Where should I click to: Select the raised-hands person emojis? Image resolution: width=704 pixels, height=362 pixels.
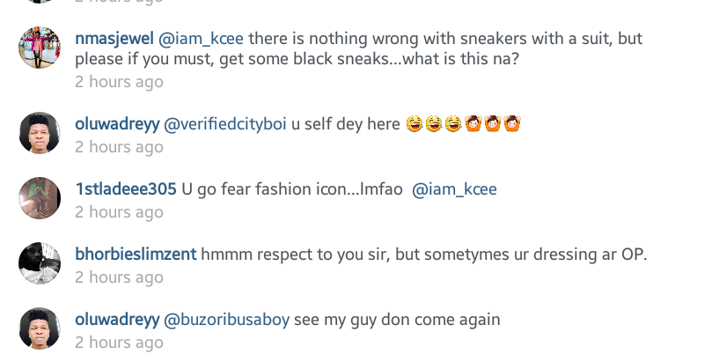[x=493, y=123]
